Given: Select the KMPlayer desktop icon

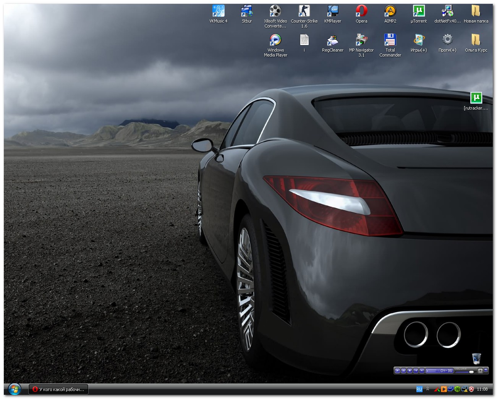Looking at the screenshot, I should [x=333, y=11].
